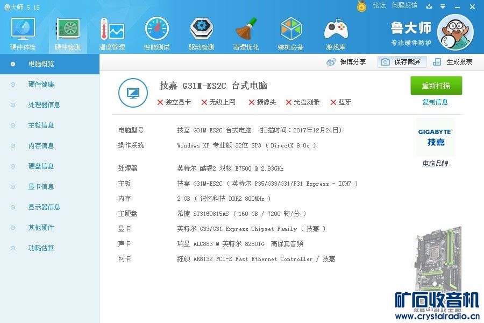The height and width of the screenshot is (323, 484).
Task: Select 温度管理 temperature management icon
Action: 112,33
